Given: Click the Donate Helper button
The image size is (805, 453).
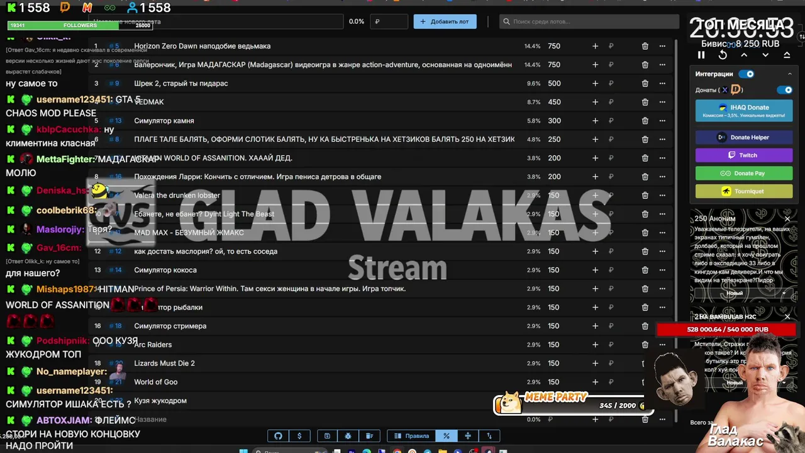Looking at the screenshot, I should point(744,137).
